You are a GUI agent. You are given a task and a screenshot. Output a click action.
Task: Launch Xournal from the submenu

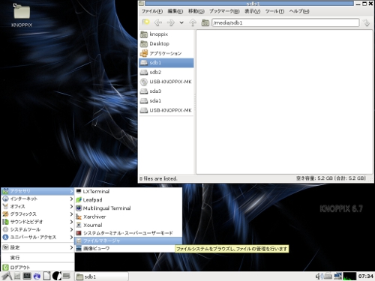[x=128, y=225]
